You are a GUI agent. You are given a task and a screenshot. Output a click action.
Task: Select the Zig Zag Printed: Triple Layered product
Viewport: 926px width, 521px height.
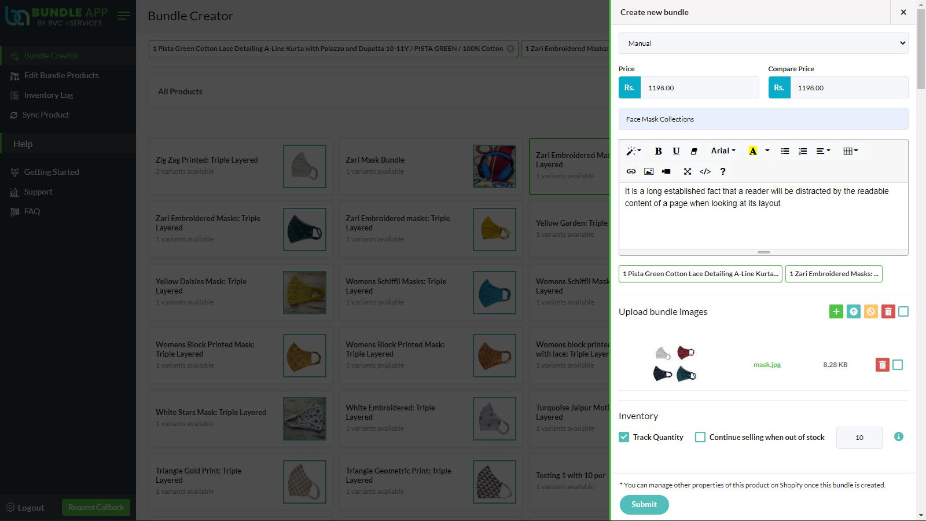[241, 166]
